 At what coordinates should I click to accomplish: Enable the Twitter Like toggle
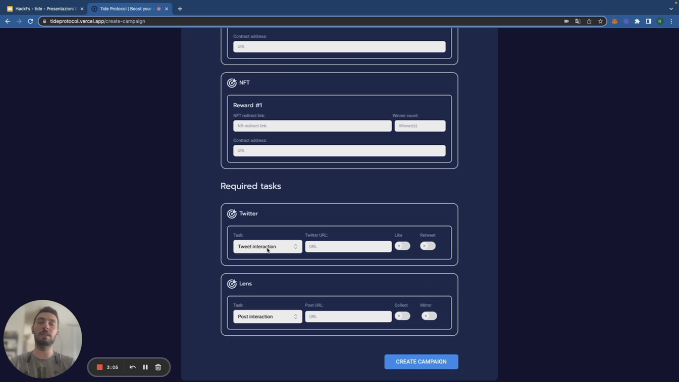(402, 246)
